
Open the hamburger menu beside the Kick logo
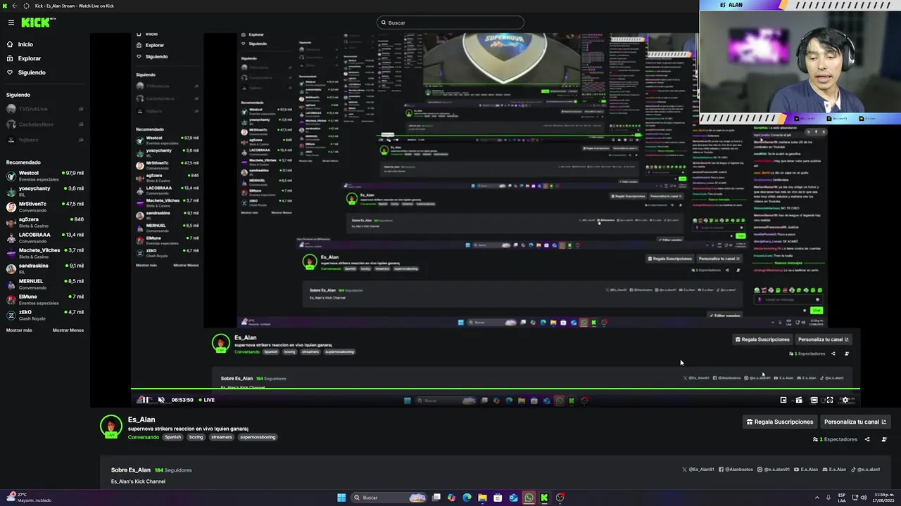[11, 22]
